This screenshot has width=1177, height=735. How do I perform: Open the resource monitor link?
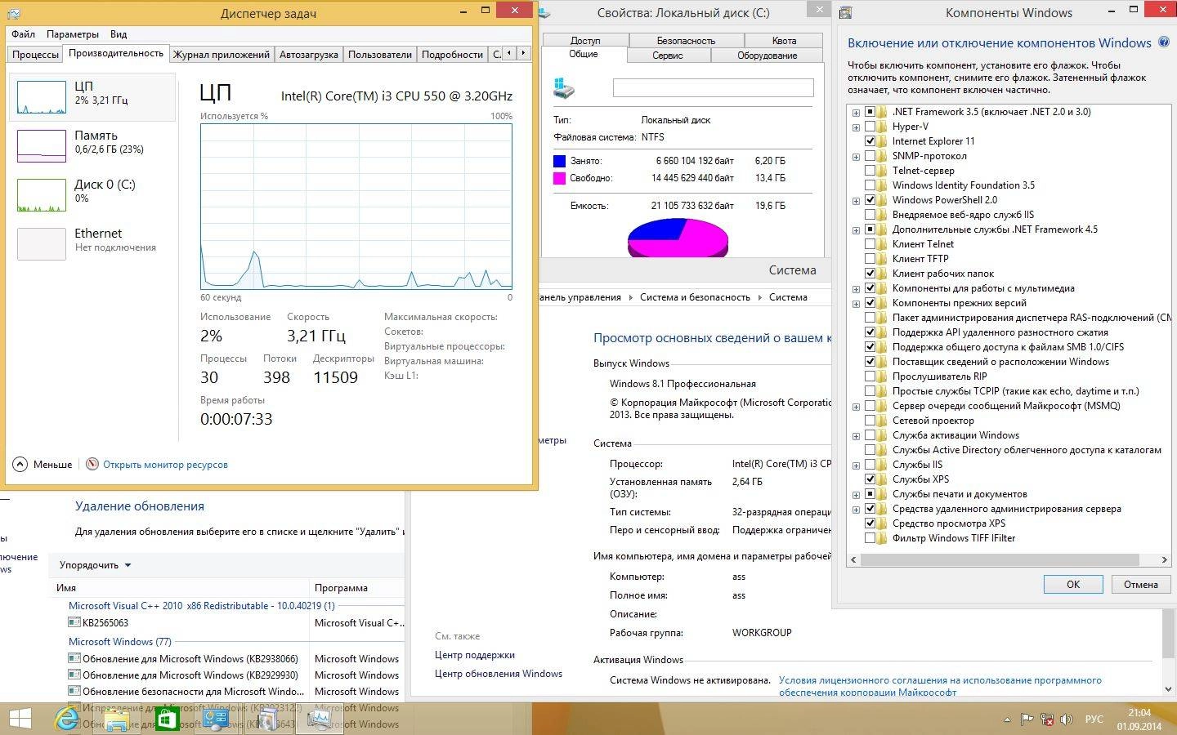coord(165,465)
